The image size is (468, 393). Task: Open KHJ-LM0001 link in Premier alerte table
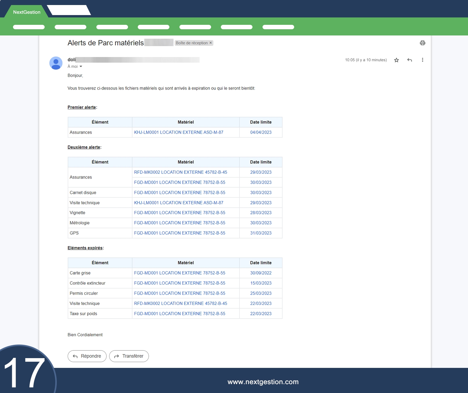[x=179, y=132]
